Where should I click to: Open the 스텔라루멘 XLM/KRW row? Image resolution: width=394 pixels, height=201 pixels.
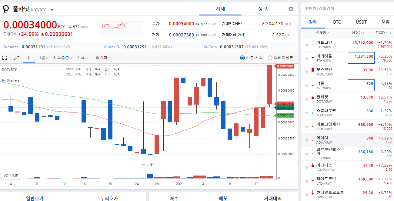tap(347, 113)
